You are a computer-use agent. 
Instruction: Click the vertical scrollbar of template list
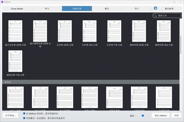coord(180,45)
